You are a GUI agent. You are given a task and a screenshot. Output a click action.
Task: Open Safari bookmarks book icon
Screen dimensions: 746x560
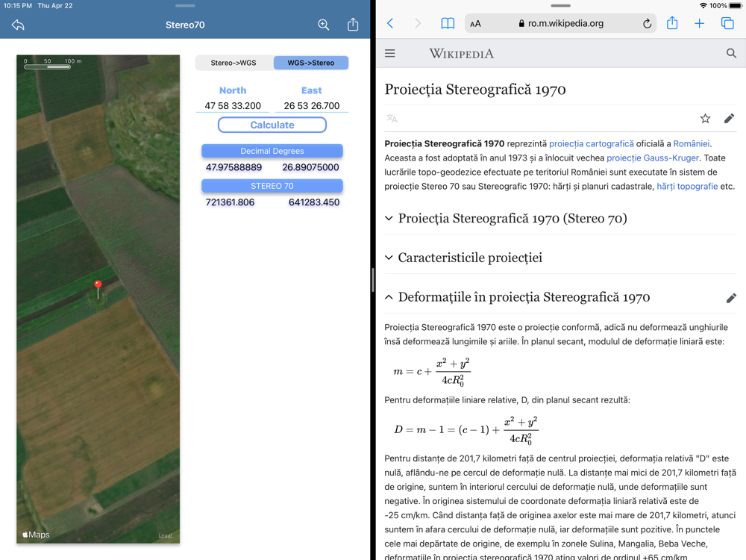click(448, 23)
